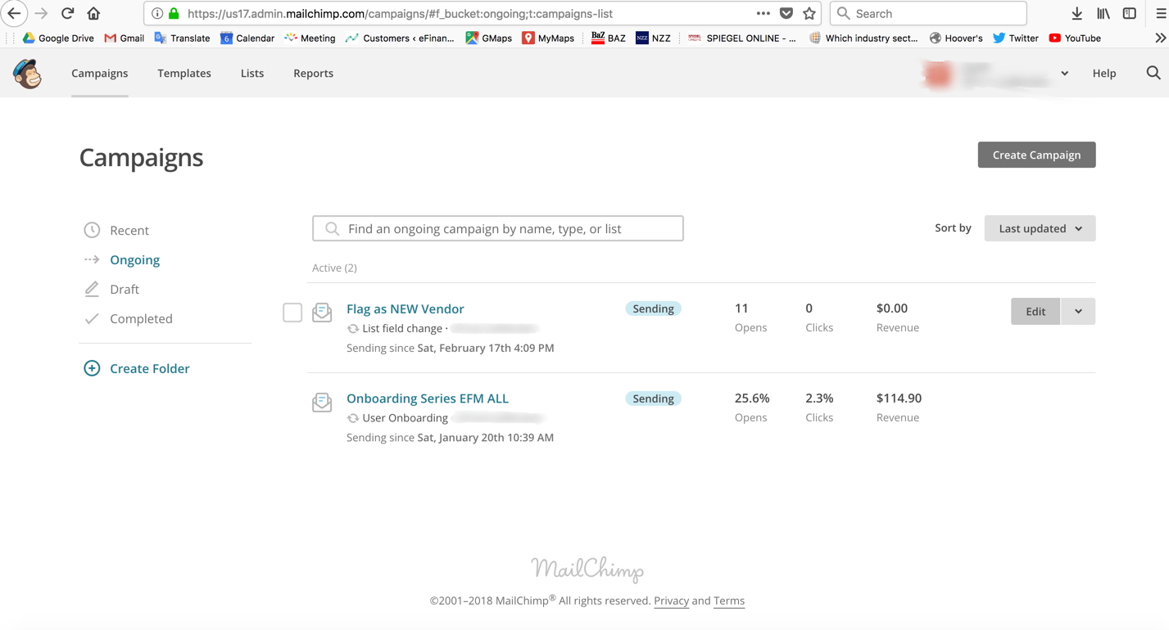The width and height of the screenshot is (1169, 630).
Task: Open the Lists tab
Action: click(x=252, y=73)
